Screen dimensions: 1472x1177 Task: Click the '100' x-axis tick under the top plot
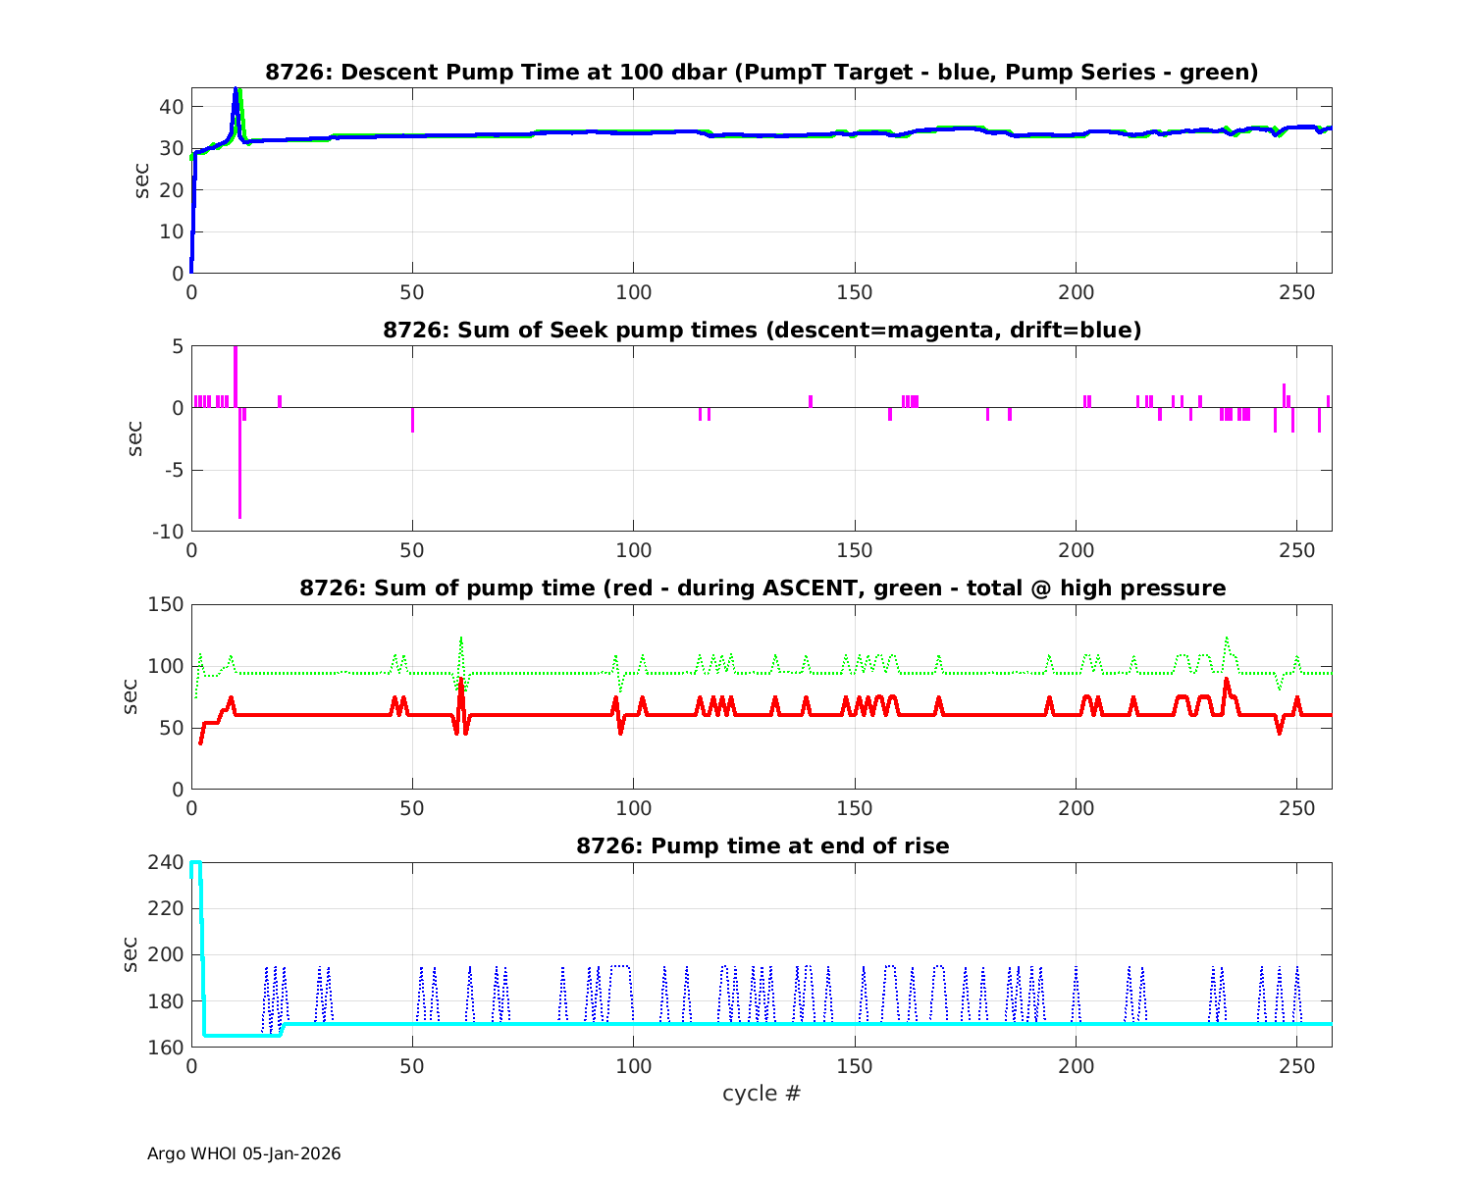point(633,292)
